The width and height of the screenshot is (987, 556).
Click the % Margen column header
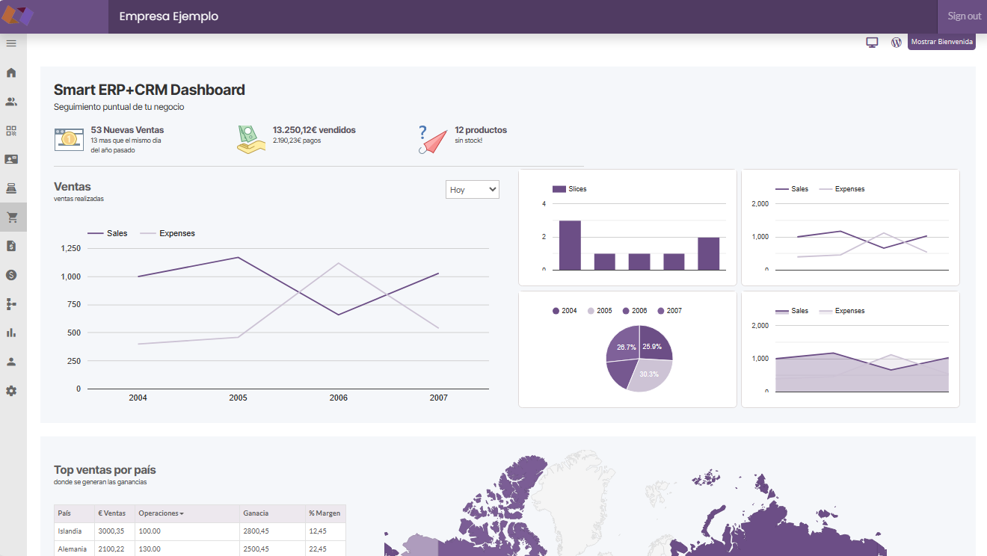point(325,513)
